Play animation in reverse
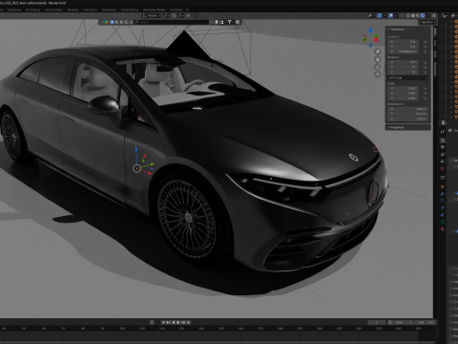 174,322
